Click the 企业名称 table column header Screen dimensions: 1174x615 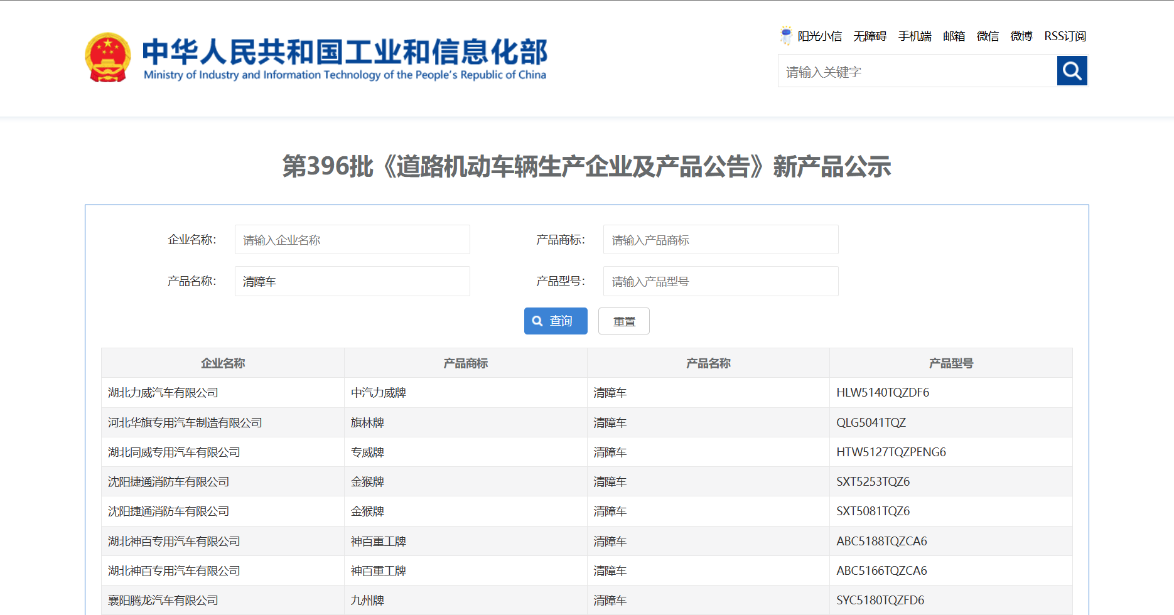tap(222, 363)
